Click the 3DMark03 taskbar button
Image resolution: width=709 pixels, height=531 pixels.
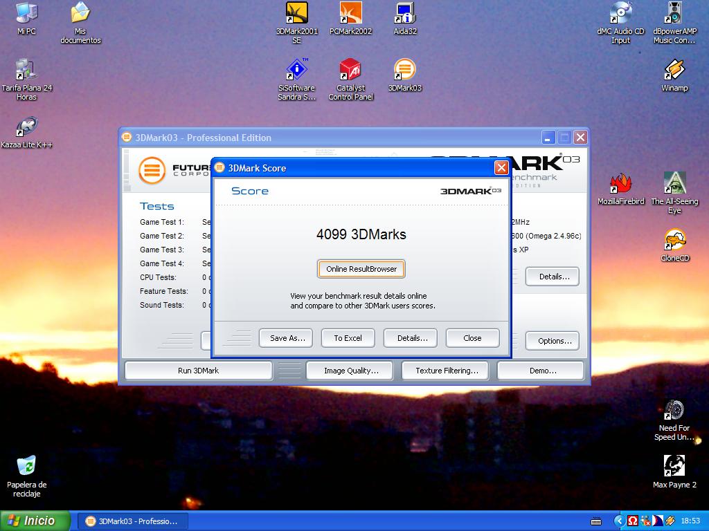coord(133,521)
